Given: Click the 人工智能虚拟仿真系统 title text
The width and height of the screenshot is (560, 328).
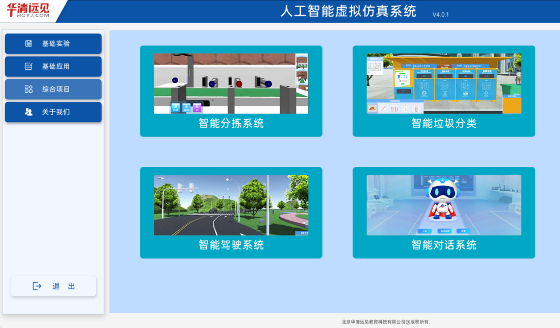Looking at the screenshot, I should click(348, 12).
